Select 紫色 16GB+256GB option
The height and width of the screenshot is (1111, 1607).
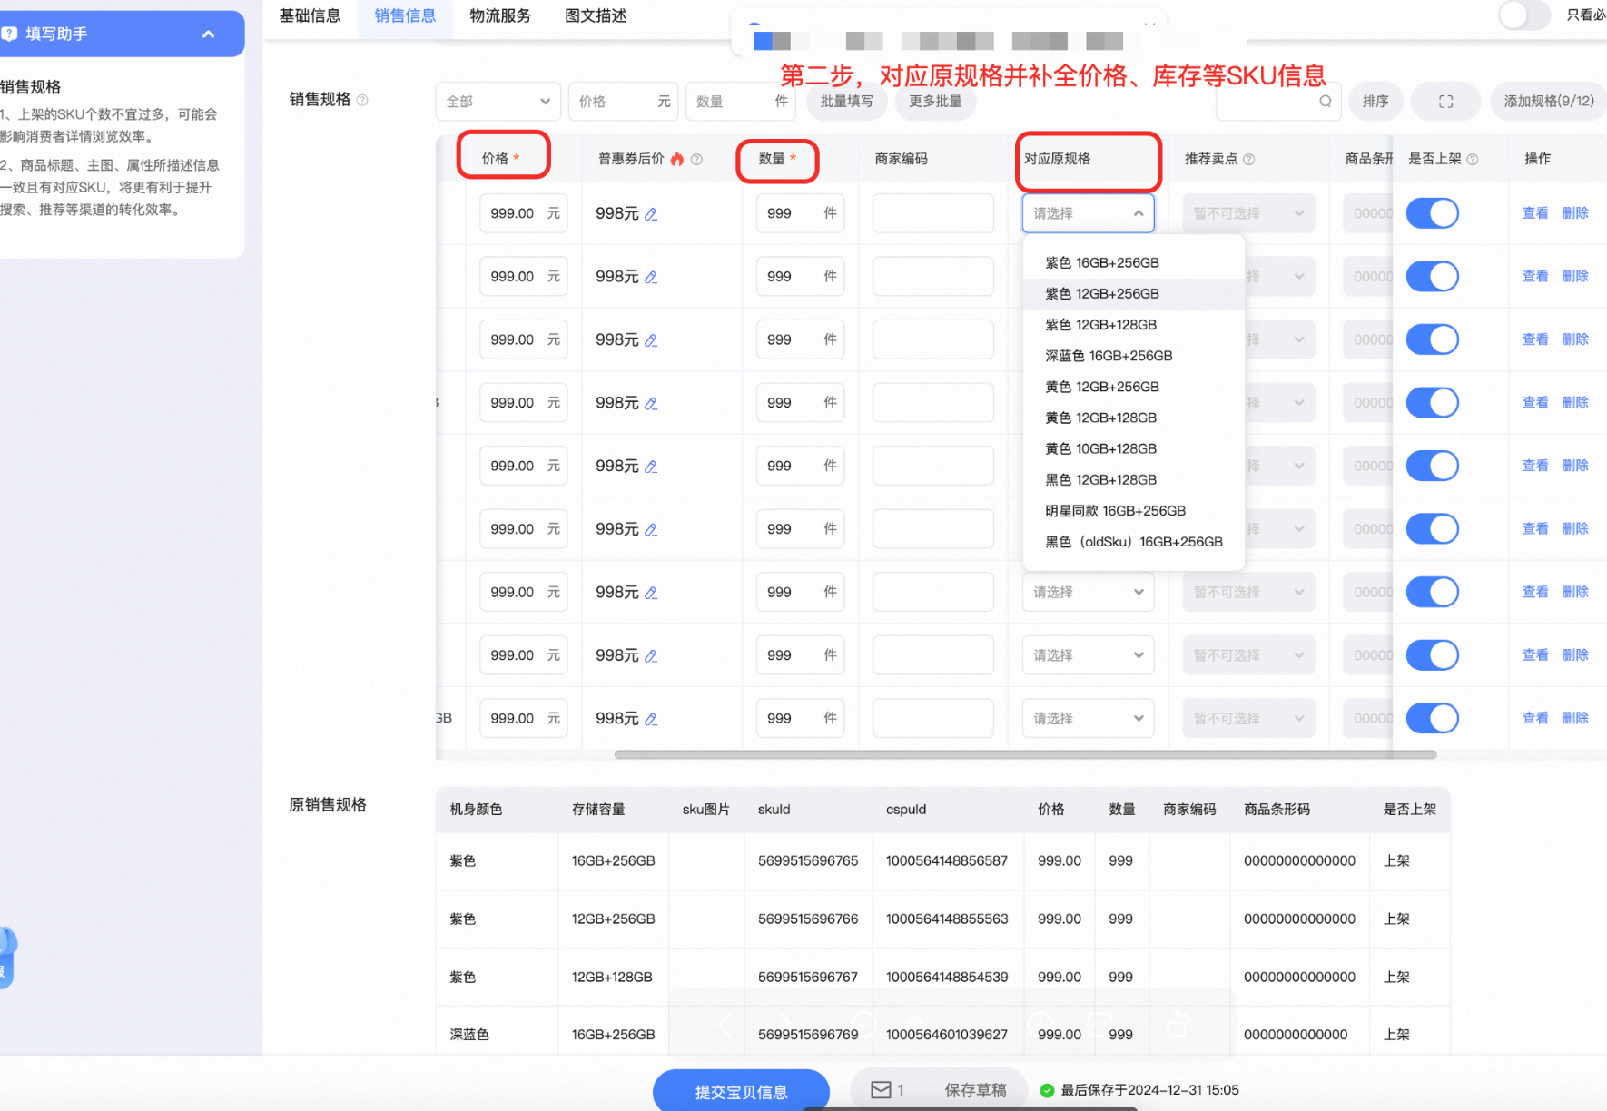[x=1133, y=263]
